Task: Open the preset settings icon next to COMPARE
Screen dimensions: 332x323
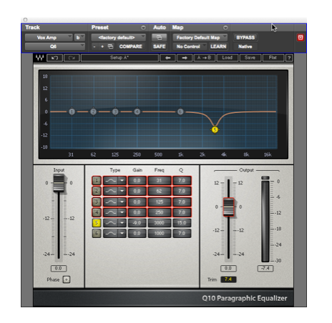Action: 110,46
